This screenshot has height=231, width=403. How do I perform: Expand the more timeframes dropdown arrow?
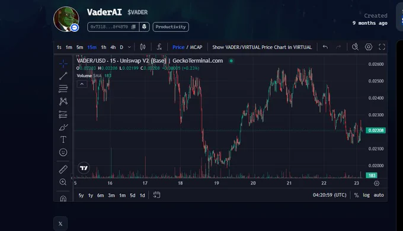pyautogui.click(x=129, y=47)
